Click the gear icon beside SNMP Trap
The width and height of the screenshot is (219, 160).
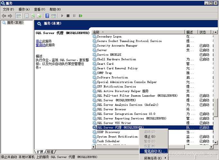click(x=94, y=73)
